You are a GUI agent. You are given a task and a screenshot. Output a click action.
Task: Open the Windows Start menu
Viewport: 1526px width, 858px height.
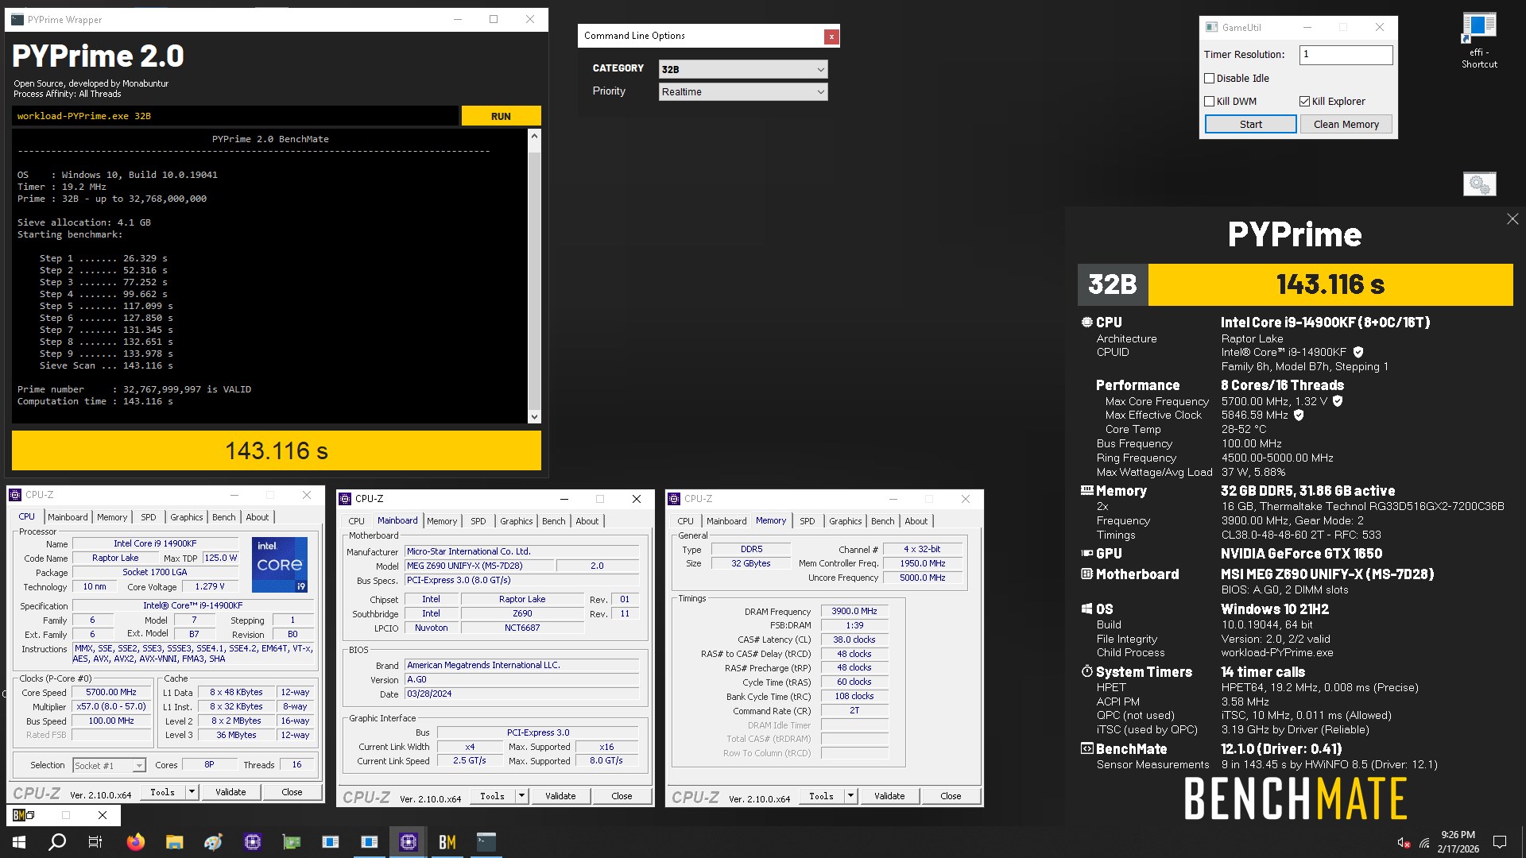(x=19, y=842)
